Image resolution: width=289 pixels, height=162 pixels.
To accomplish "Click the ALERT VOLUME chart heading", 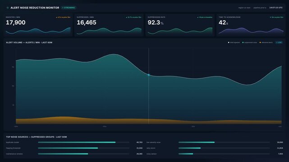I will point(29,42).
